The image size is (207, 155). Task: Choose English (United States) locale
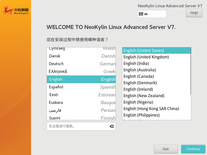pyautogui.click(x=156, y=50)
